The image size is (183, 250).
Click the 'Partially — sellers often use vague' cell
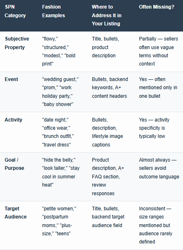tap(158, 51)
